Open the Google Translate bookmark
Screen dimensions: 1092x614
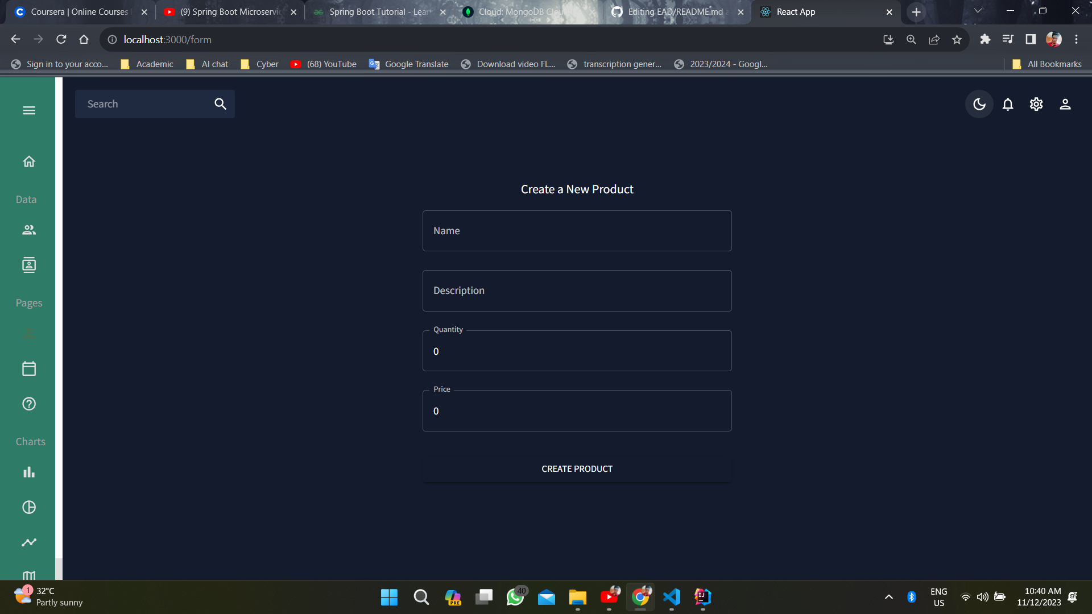[408, 64]
